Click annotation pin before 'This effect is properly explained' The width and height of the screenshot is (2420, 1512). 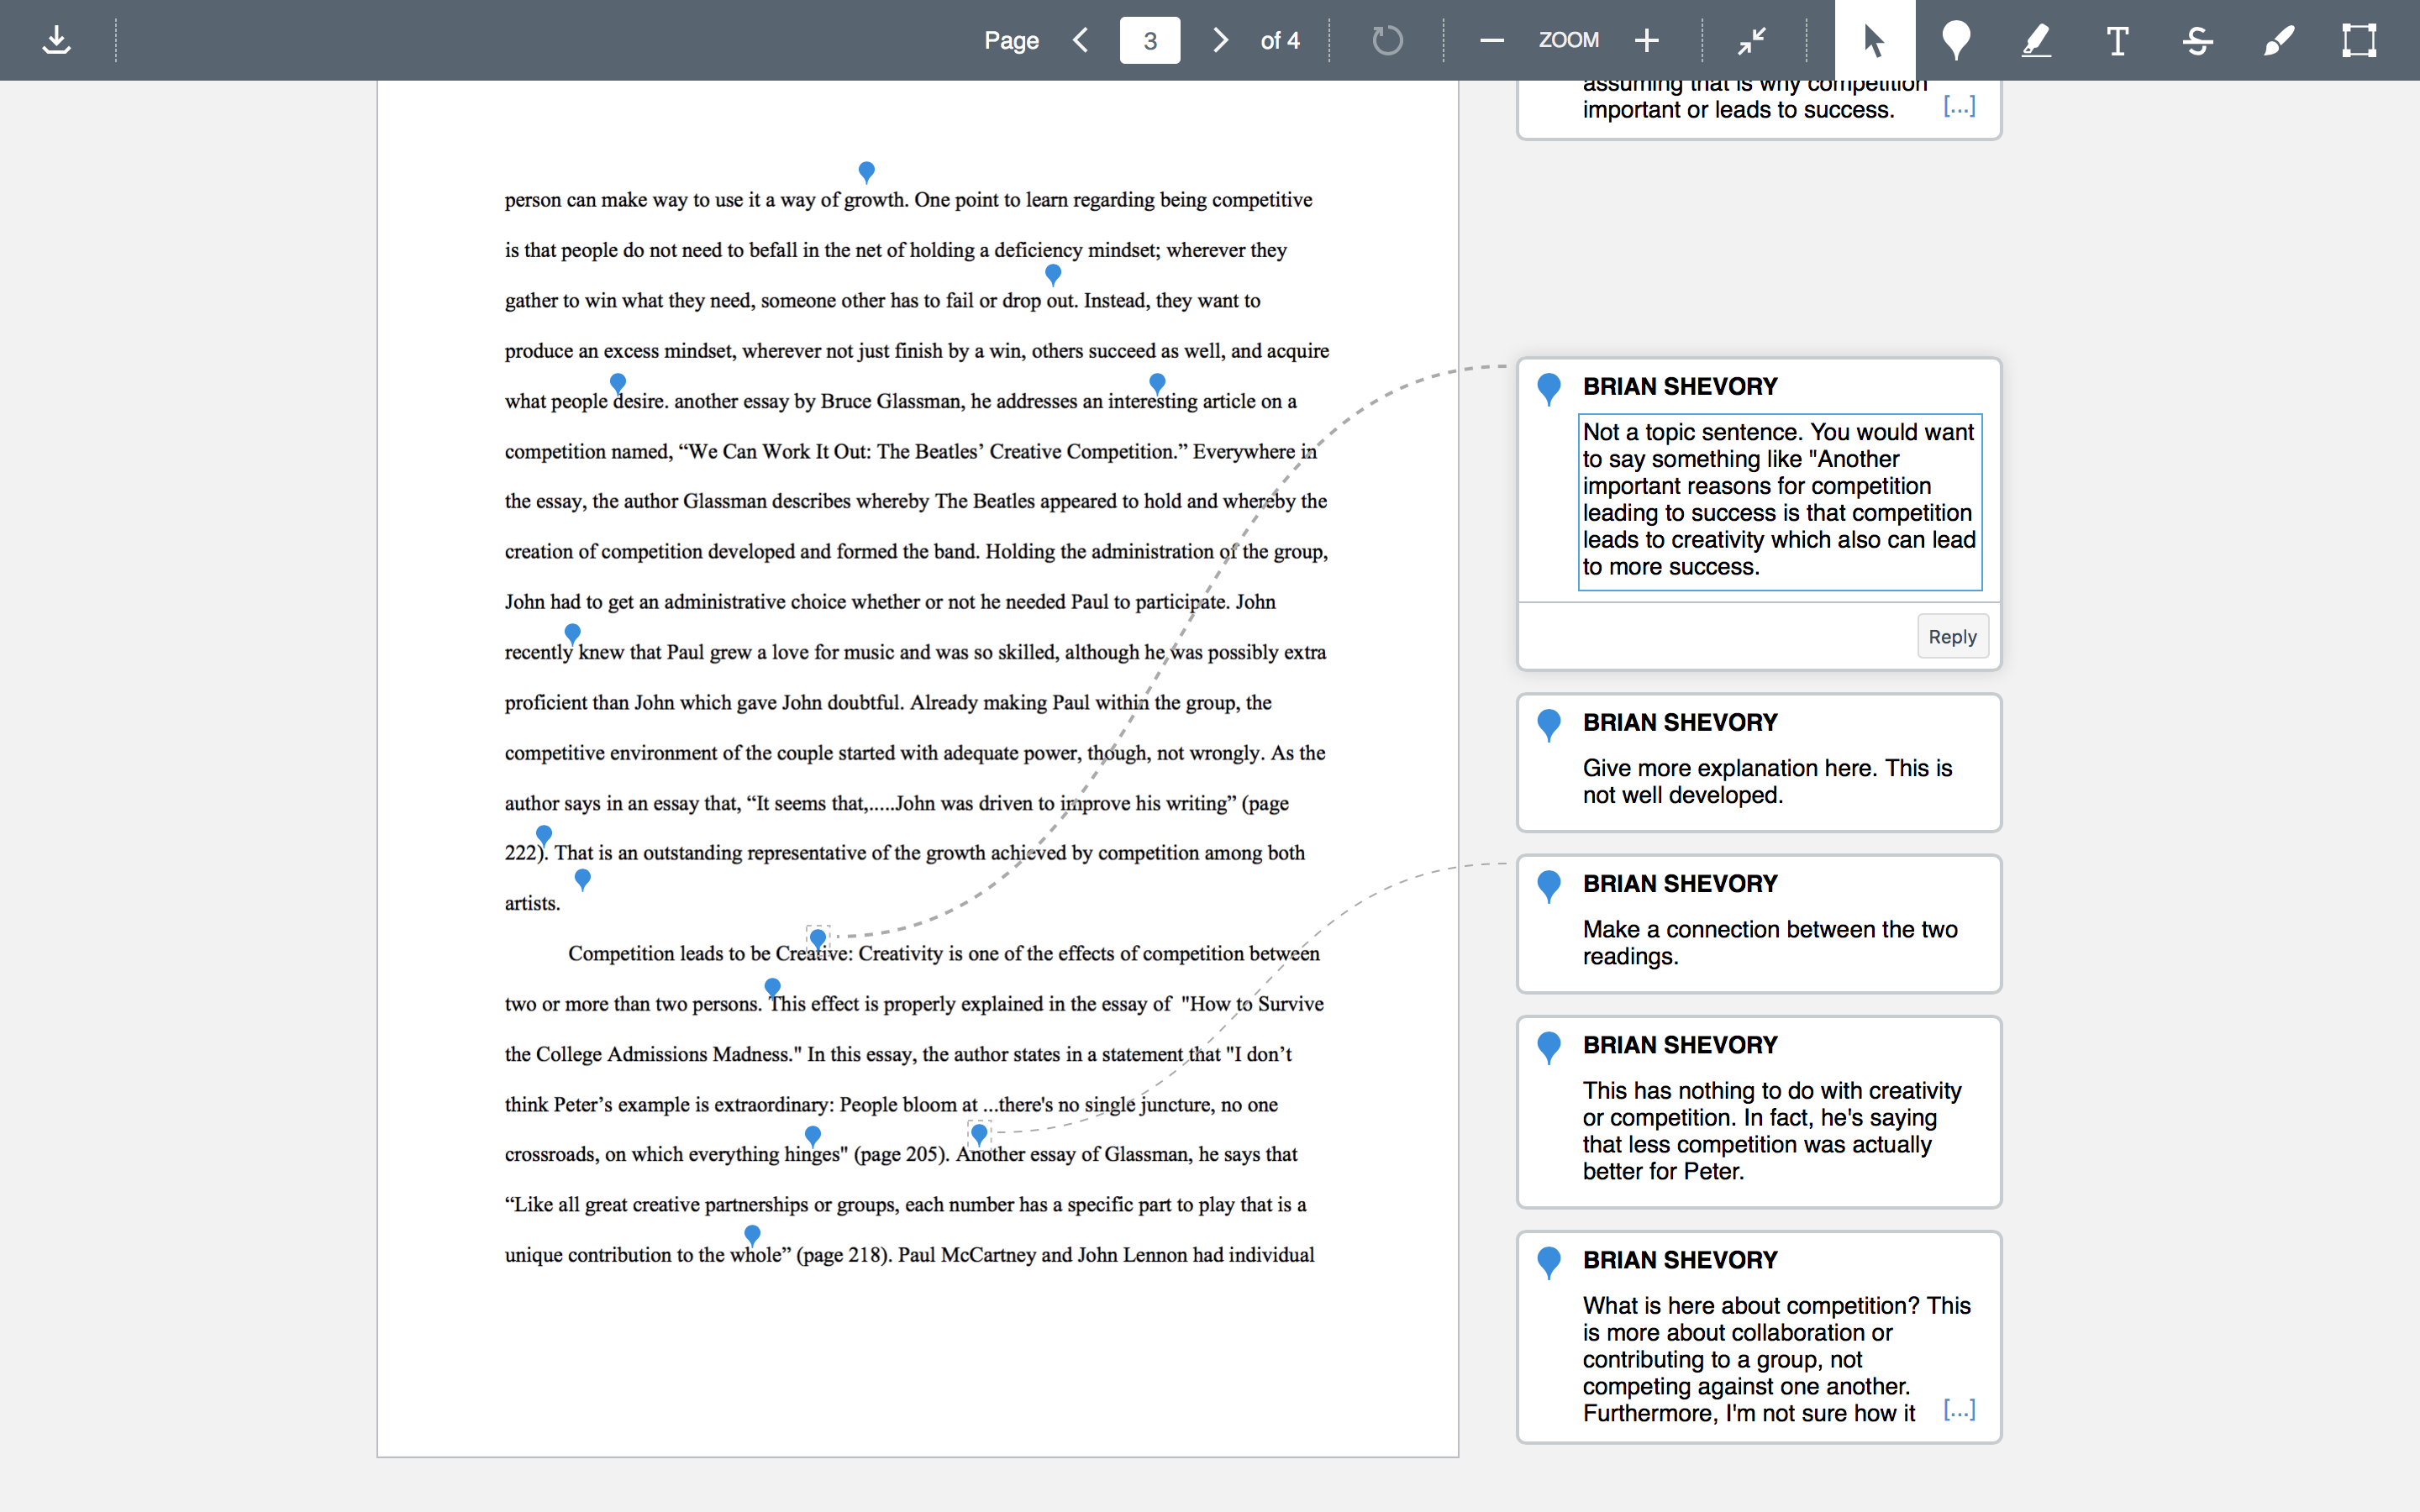pos(772,987)
